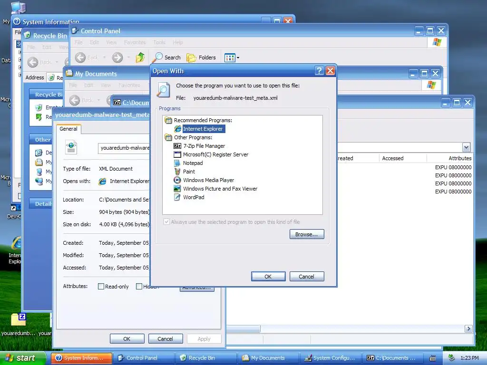Click Forward arrow in Control Panel toolbar
The height and width of the screenshot is (365, 487).
pos(117,58)
